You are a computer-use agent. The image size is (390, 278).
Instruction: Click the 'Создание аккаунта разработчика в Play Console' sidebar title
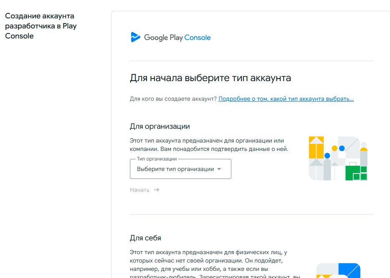41,26
